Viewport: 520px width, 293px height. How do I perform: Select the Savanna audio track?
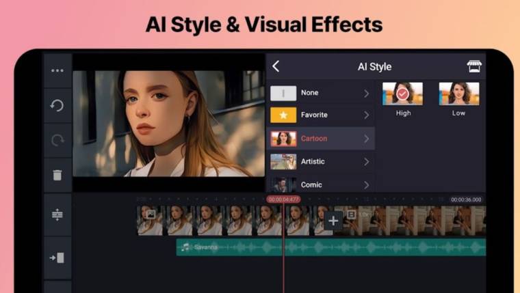(x=330, y=247)
